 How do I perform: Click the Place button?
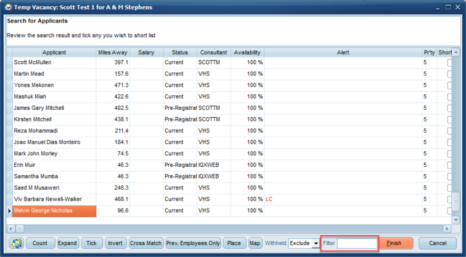[x=234, y=243]
